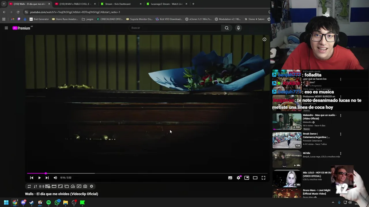Open CINECALIDAD OFICI bookmark

point(110,19)
